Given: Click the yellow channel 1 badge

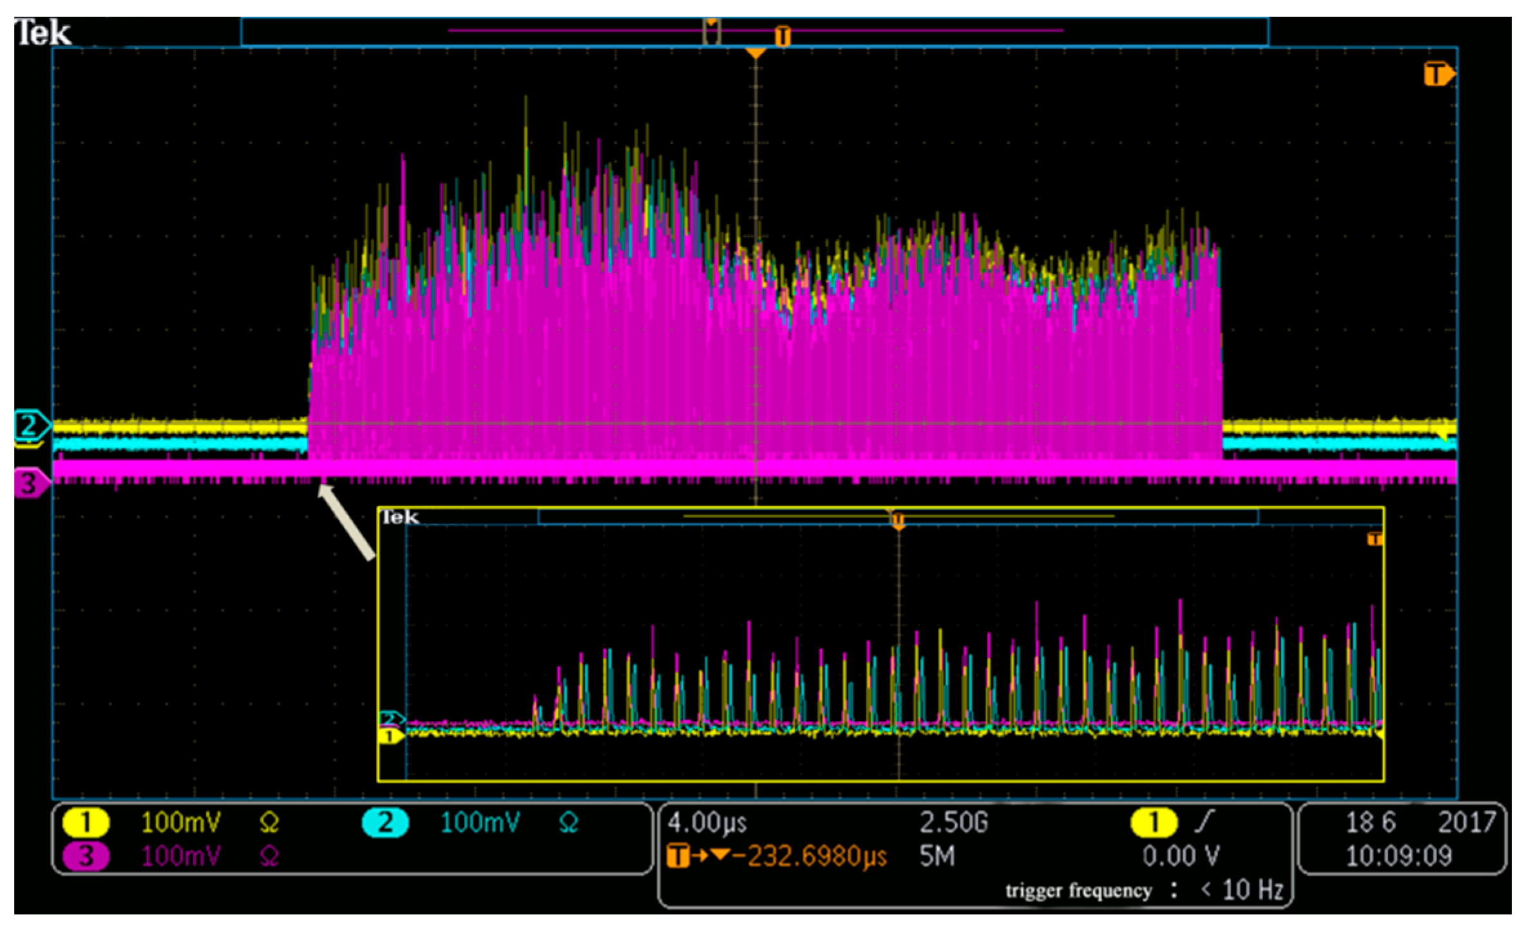Looking at the screenshot, I should (85, 822).
